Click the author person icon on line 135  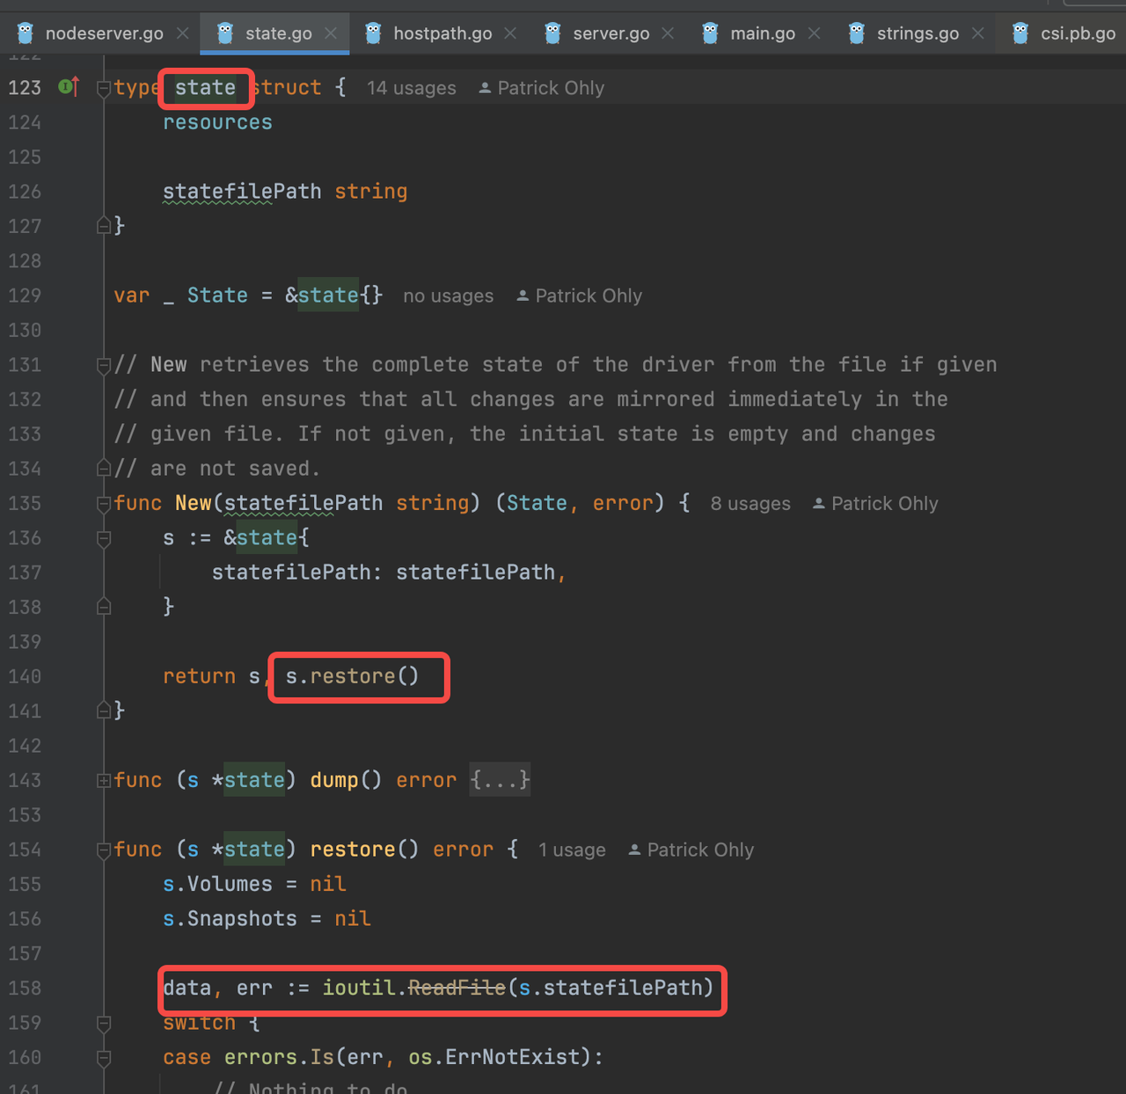pyautogui.click(x=818, y=504)
